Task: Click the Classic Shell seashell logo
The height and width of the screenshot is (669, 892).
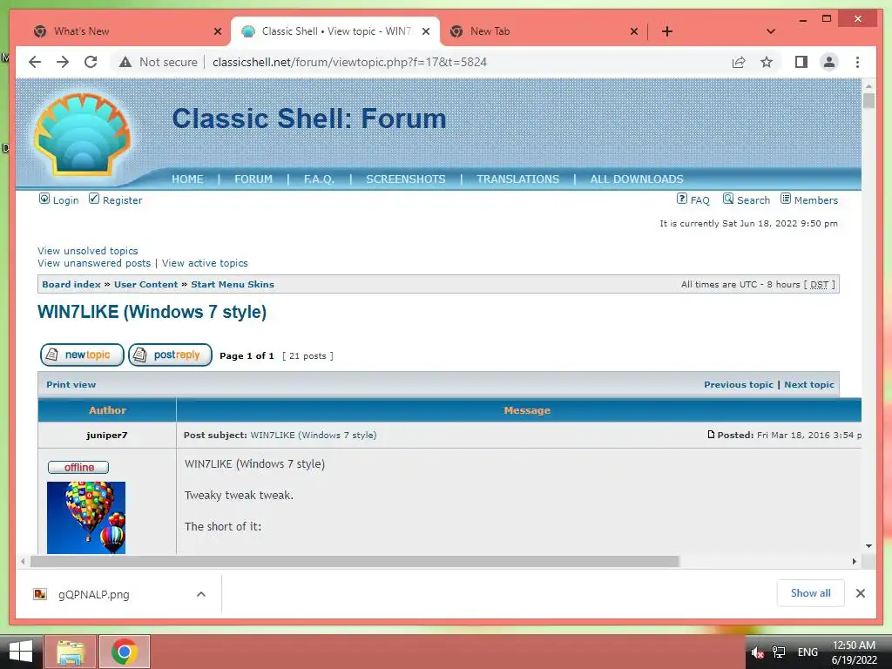Action: coord(83,135)
